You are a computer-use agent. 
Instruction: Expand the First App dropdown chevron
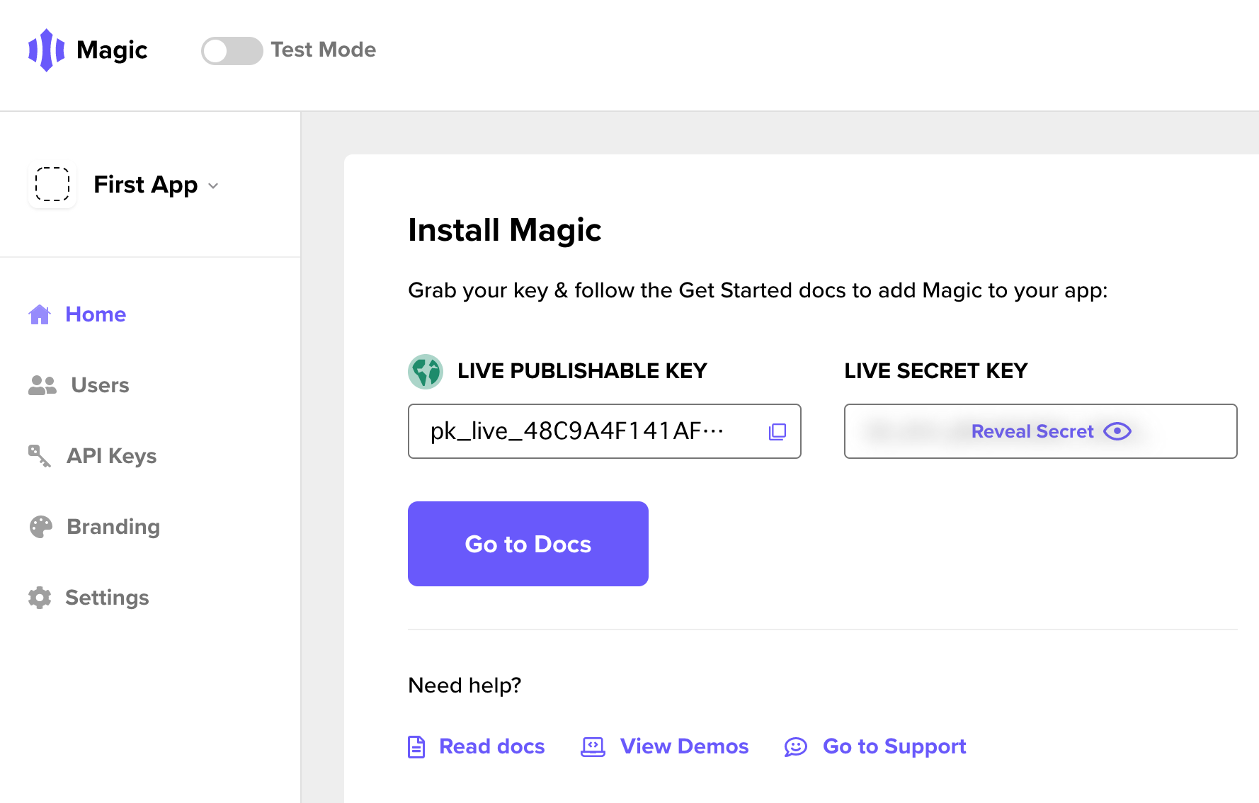coord(213,186)
